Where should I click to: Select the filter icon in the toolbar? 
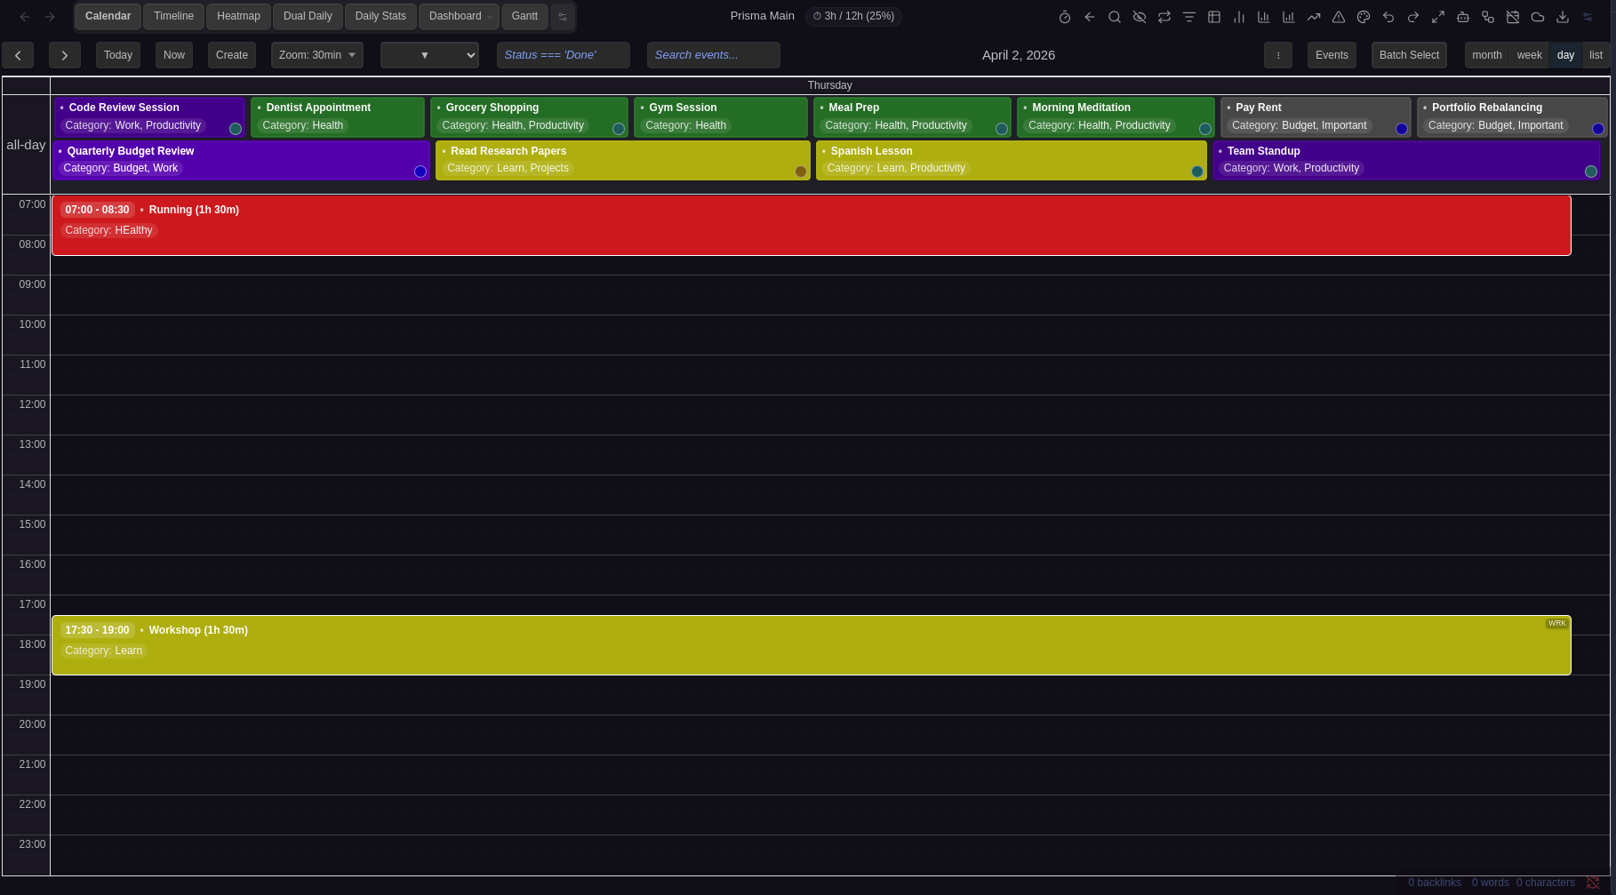(x=1189, y=16)
